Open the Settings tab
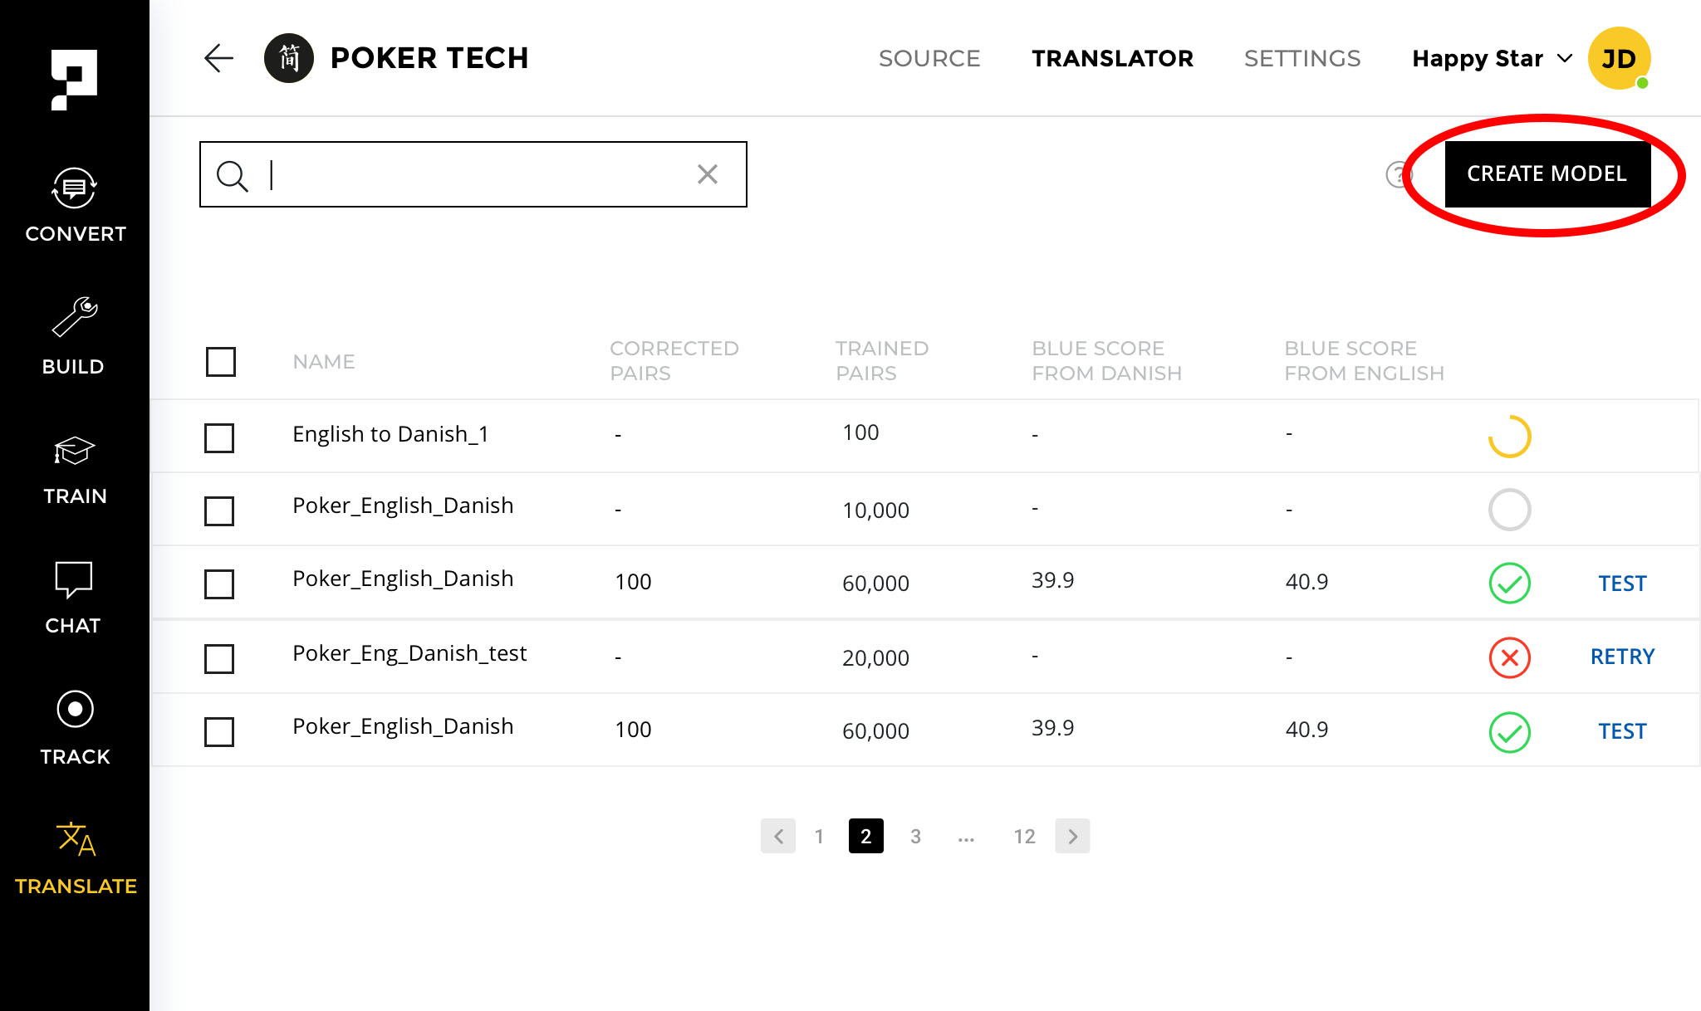Image resolution: width=1701 pixels, height=1011 pixels. coord(1301,58)
